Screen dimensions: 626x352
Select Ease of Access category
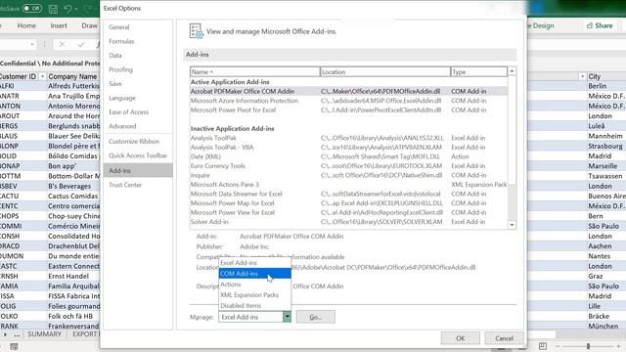pos(138,112)
